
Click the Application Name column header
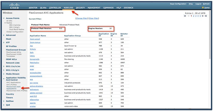(x=38, y=36)
